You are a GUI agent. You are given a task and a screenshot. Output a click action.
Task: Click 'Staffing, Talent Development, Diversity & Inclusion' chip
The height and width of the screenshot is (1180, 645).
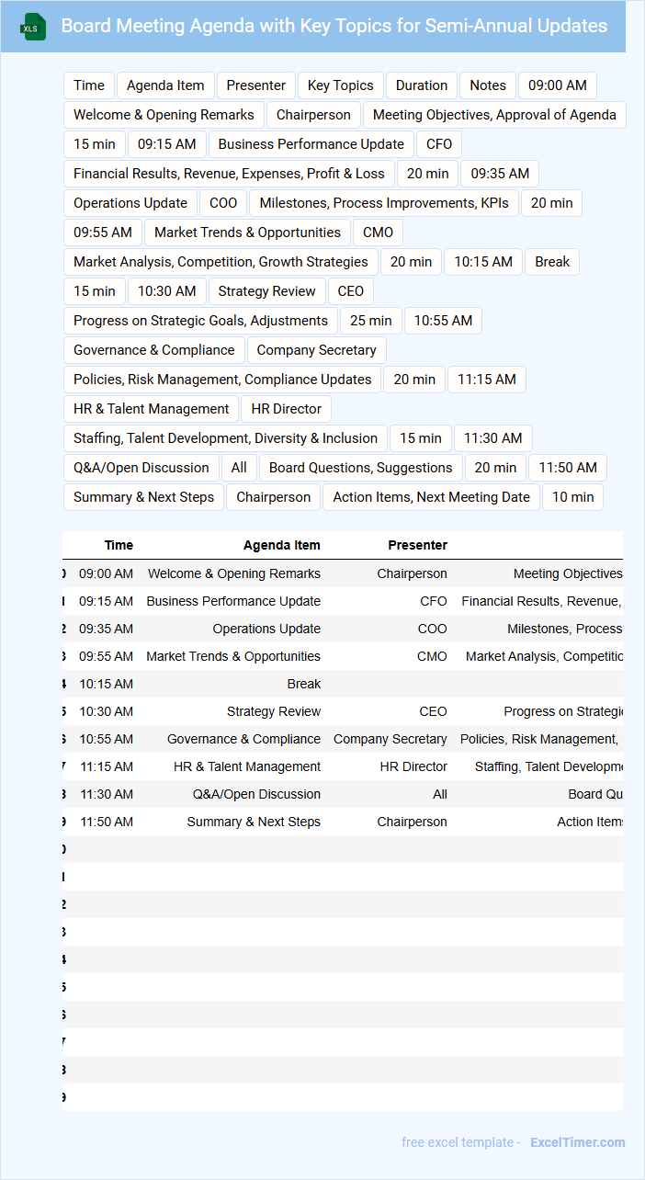click(x=226, y=438)
